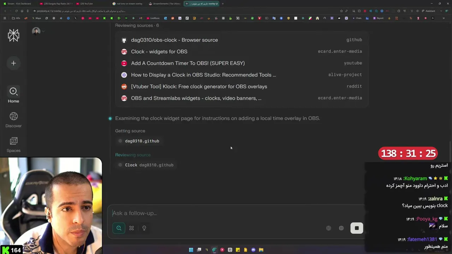Click the Kohyaram username in chat overlay
The image size is (452, 254).
tap(416, 179)
